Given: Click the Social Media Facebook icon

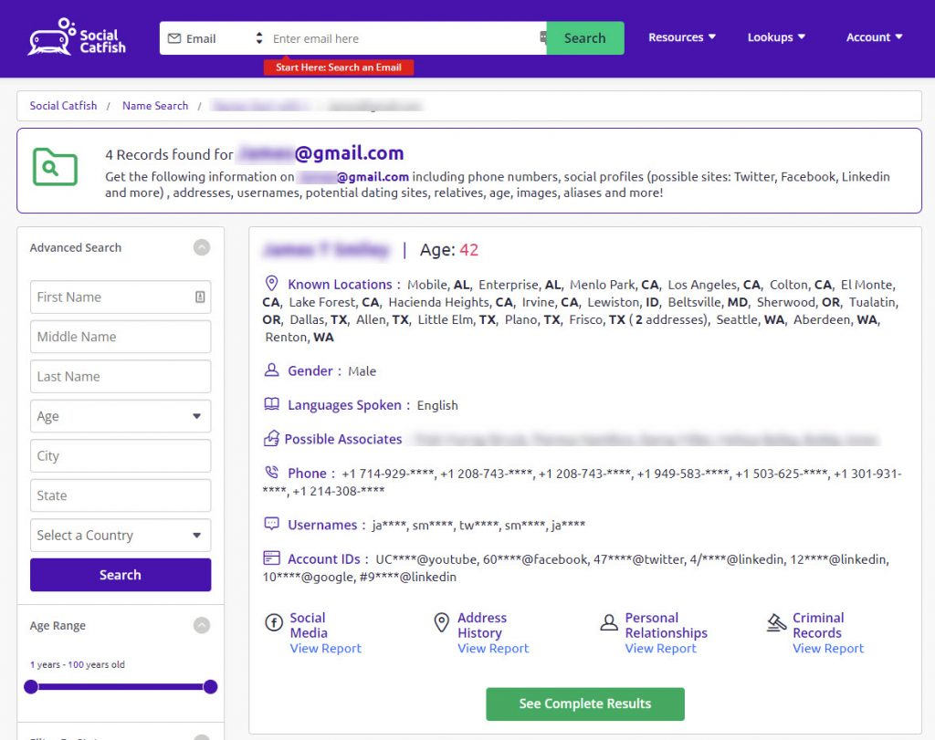Looking at the screenshot, I should [274, 622].
